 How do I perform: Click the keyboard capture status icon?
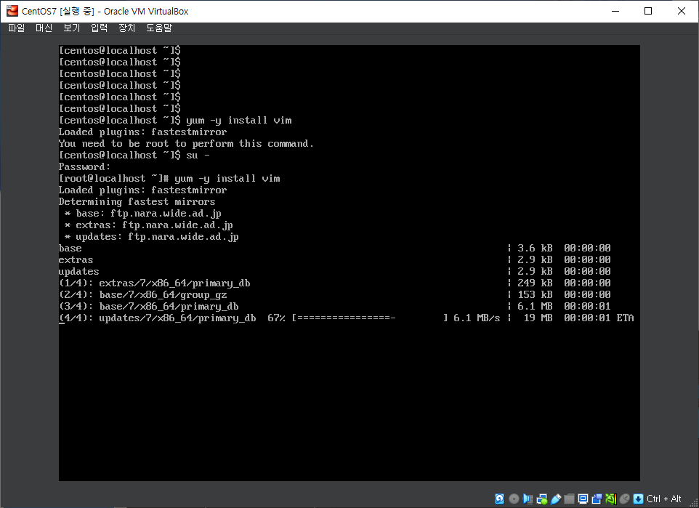pyautogui.click(x=638, y=499)
